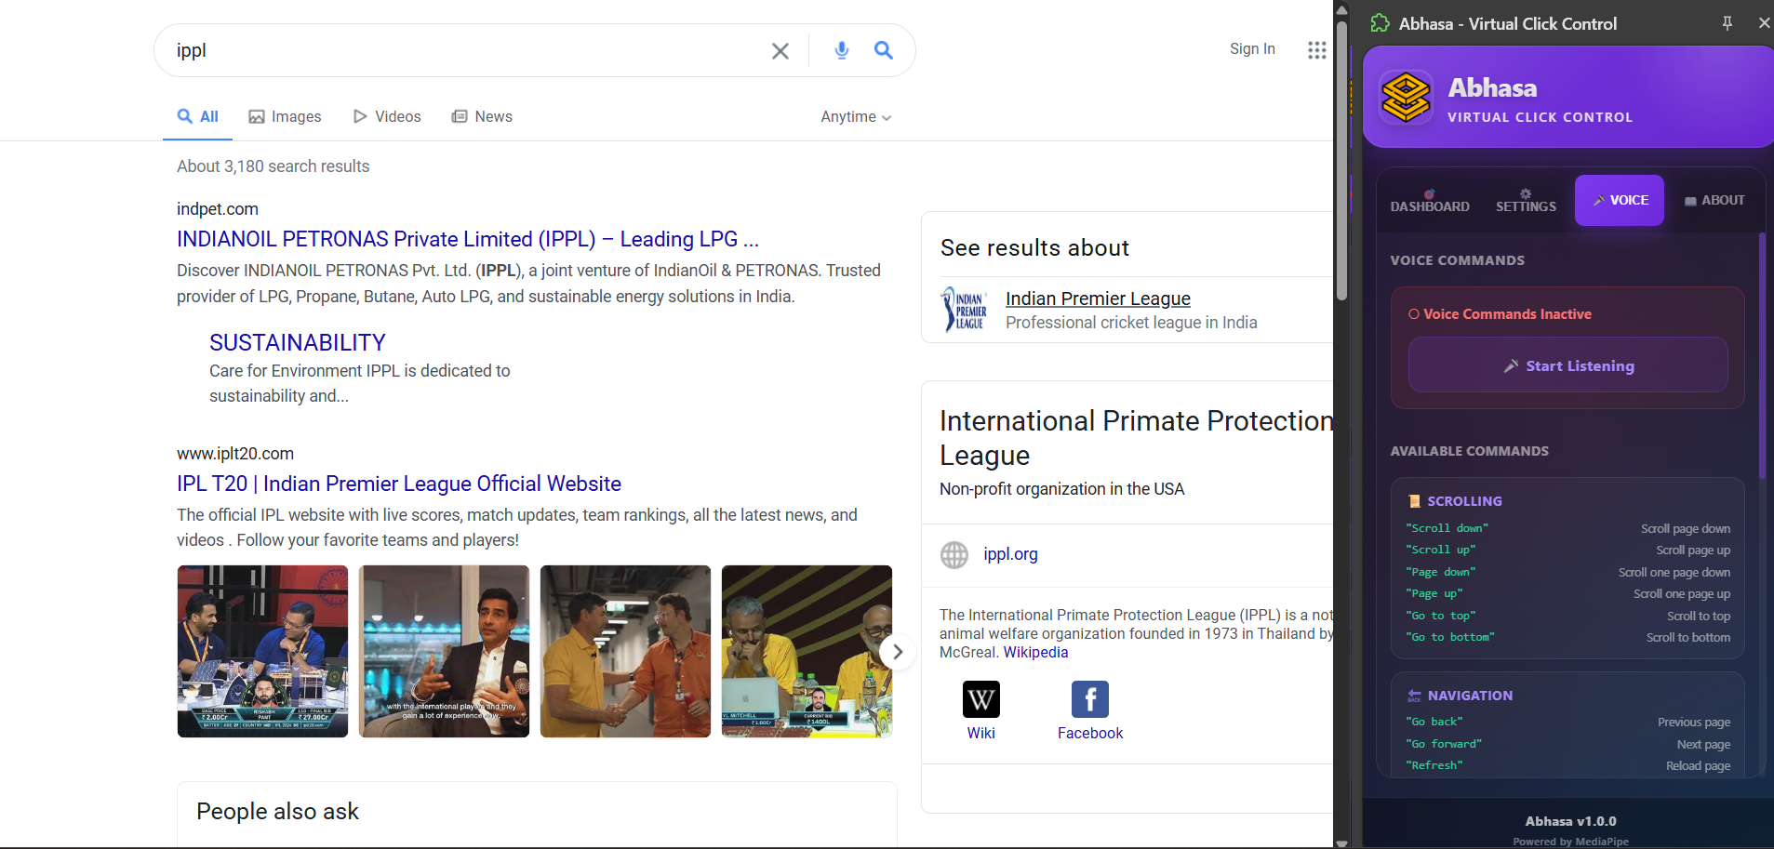Open the Wikipedia link in the description
This screenshot has height=849, width=1774.
1035,652
